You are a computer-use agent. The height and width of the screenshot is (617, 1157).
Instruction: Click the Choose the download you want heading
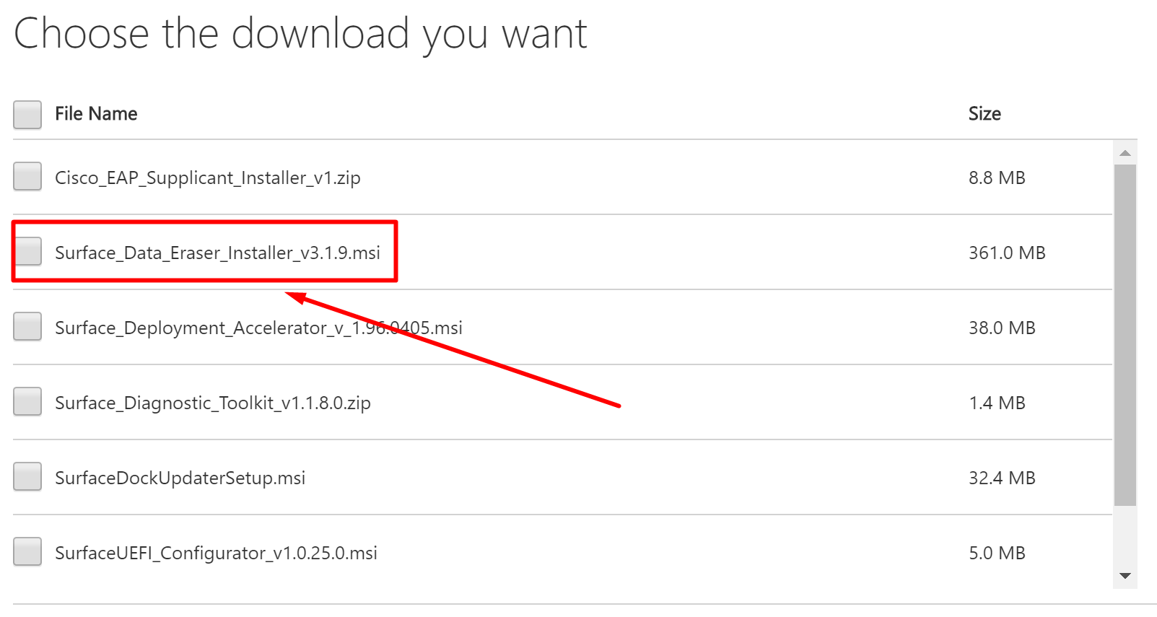[302, 33]
